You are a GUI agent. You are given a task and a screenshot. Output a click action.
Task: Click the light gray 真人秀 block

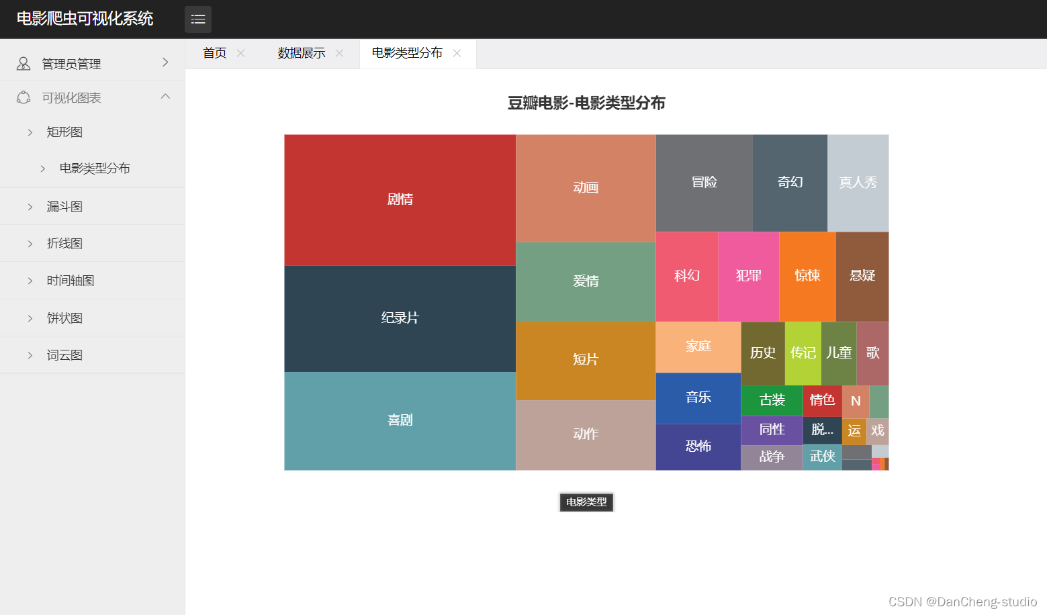coord(858,183)
